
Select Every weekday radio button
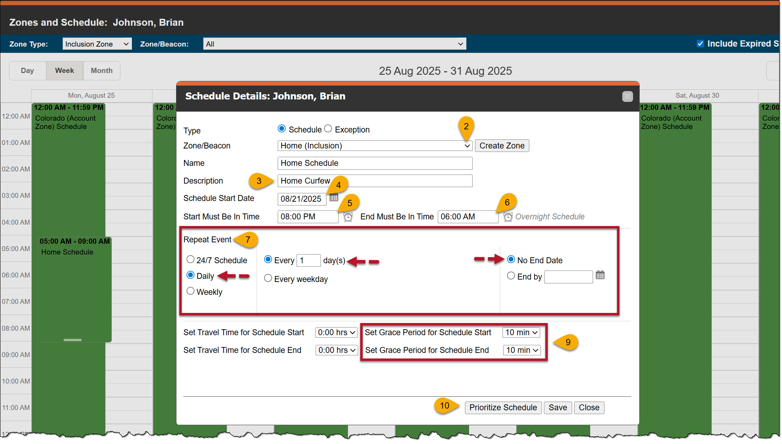click(268, 278)
